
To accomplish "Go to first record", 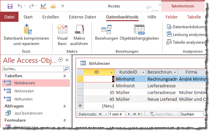I will click(x=100, y=114).
